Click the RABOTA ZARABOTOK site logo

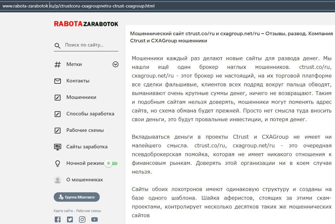86,24
